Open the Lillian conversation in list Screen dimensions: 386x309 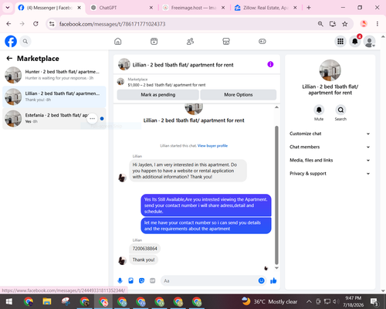54,97
